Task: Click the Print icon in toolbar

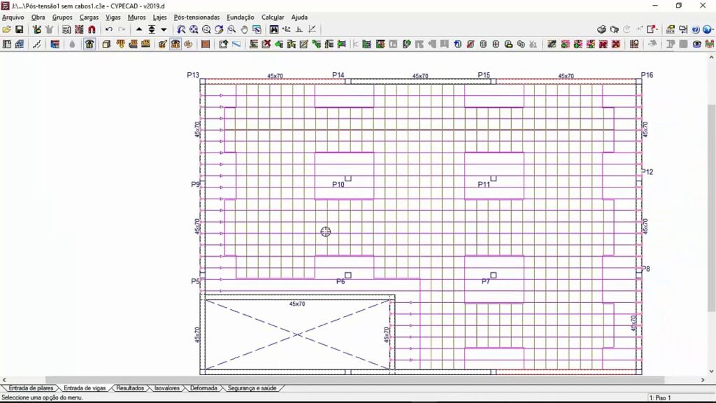Action: (601, 29)
